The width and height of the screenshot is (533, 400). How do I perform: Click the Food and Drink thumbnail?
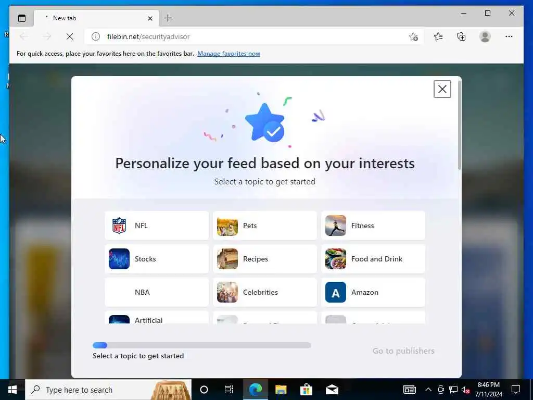(x=336, y=259)
